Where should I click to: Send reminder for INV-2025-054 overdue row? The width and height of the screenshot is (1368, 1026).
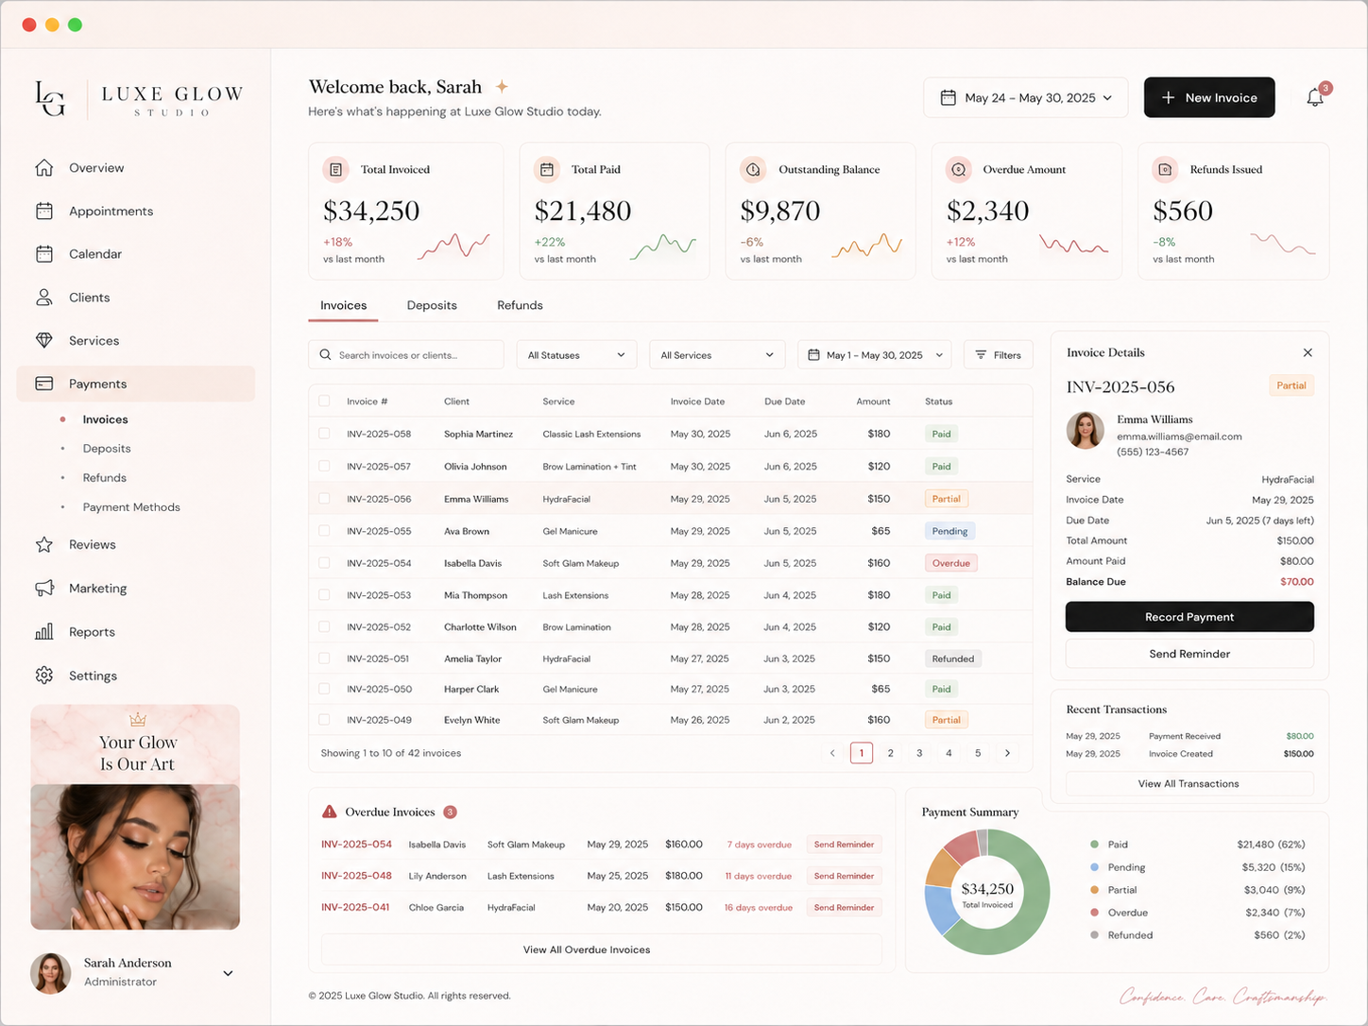point(844,845)
